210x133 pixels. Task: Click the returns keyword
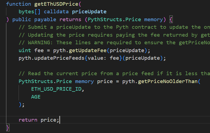(70, 20)
